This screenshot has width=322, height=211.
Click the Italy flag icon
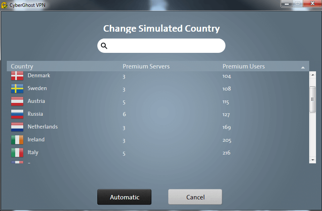(x=17, y=153)
